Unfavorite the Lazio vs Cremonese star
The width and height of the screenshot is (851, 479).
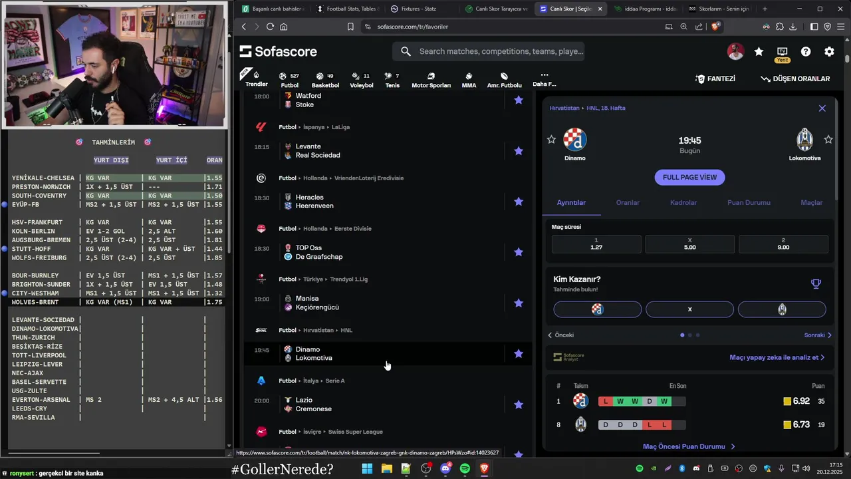click(x=519, y=404)
